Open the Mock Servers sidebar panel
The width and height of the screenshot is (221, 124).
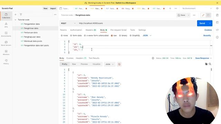point(6,43)
